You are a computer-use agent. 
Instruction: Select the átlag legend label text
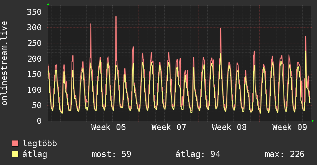(x=35, y=154)
